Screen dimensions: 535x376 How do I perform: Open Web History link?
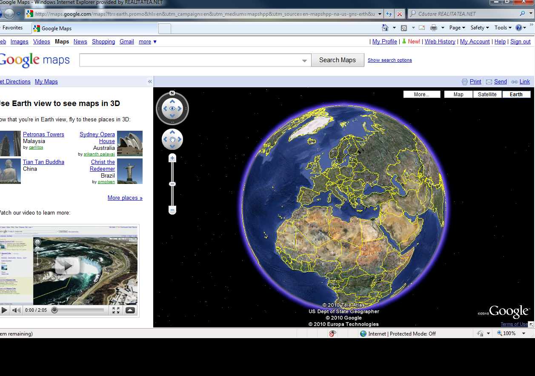(440, 41)
